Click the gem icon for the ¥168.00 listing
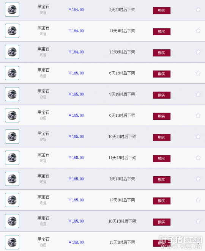The image size is (205, 251). point(12,242)
